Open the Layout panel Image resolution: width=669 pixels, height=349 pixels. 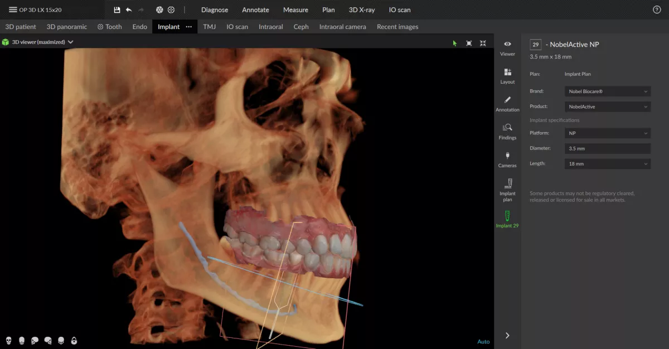tap(507, 76)
